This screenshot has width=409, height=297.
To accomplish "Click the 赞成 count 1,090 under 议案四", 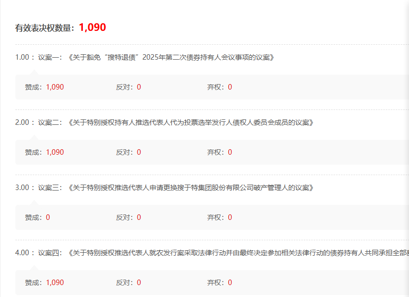I will pyautogui.click(x=55, y=283).
